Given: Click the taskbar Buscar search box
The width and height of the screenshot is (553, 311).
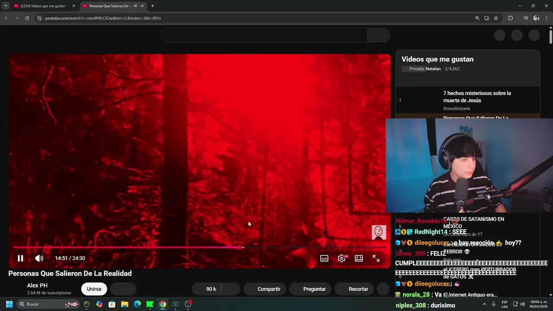Looking at the screenshot, I should pos(48,304).
